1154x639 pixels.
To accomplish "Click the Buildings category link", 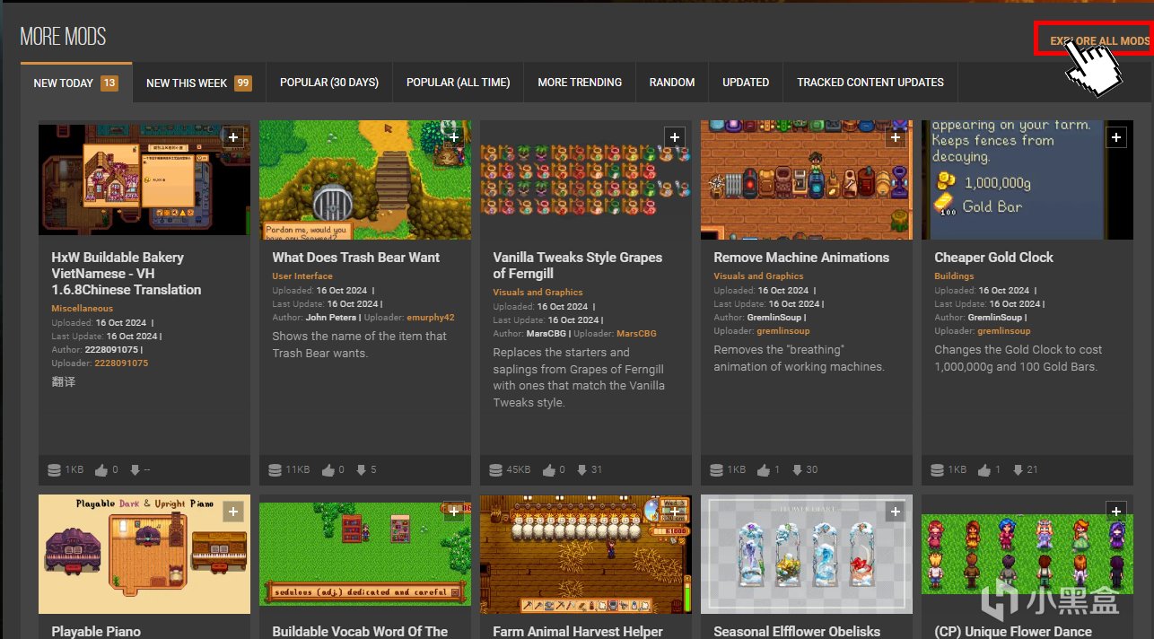I will point(954,276).
